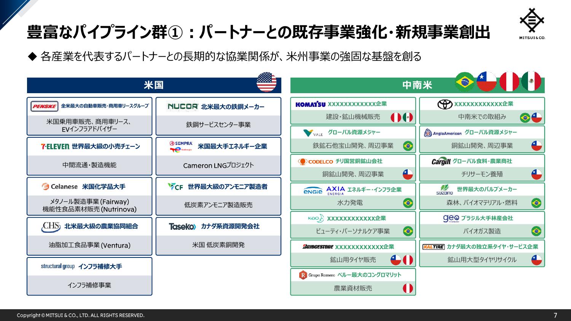Click the ENGIE logo
Screen dimensions: 571x321
point(313,191)
